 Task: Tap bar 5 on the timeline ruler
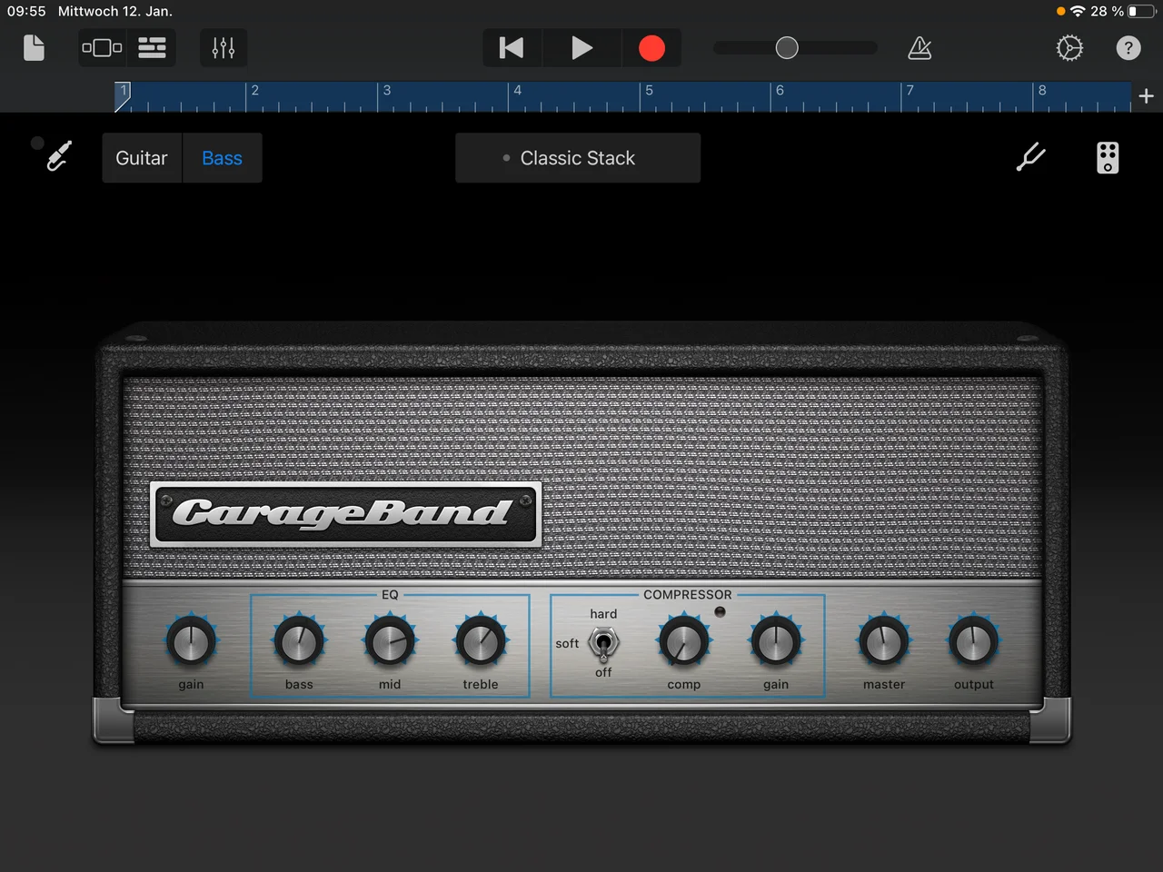point(649,95)
